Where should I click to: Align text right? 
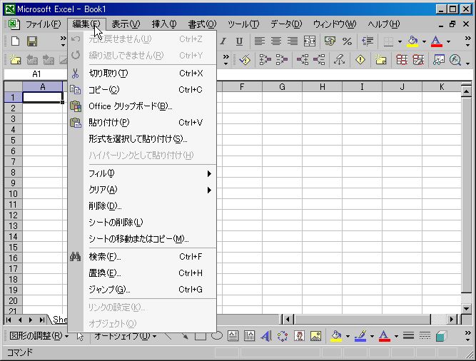(293, 41)
